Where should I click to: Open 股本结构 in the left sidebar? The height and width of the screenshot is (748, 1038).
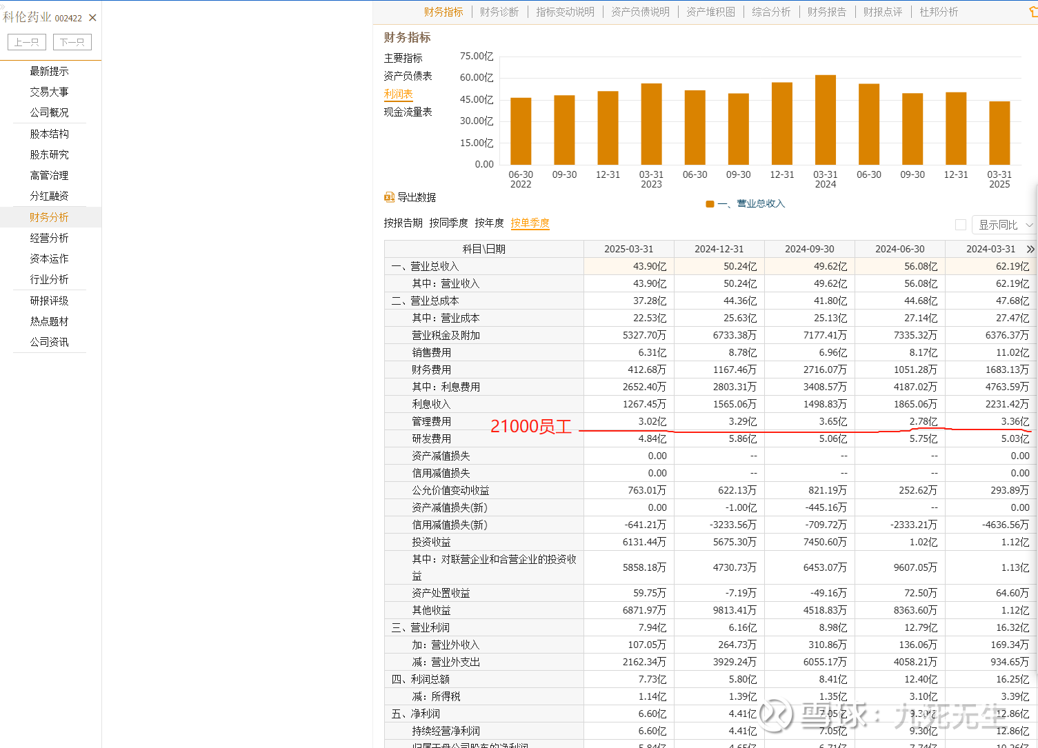[49, 134]
